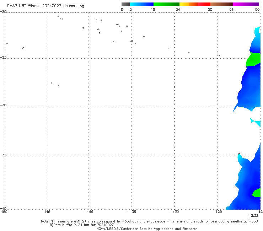The height and width of the screenshot is (231, 263).
Task: Click the color bar label '64'
Action: pyautogui.click(x=231, y=9)
